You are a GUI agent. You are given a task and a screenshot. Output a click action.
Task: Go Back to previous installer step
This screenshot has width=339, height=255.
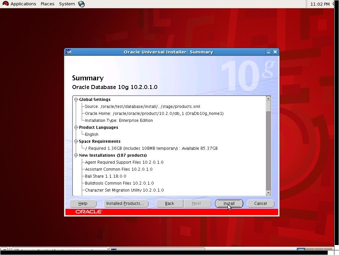coord(169,204)
